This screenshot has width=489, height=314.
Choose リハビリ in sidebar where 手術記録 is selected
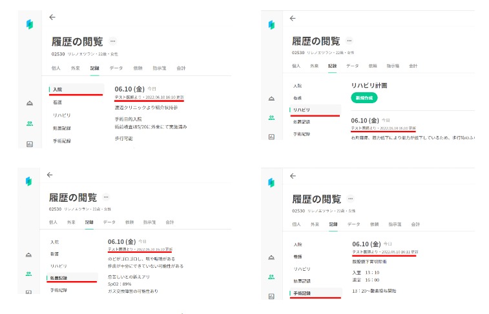(x=301, y=268)
